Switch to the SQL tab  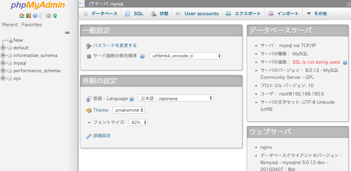click(x=134, y=14)
